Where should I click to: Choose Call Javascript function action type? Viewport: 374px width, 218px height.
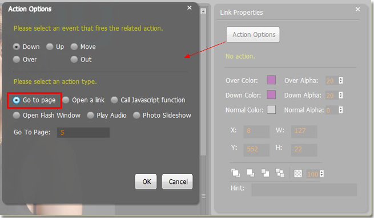point(114,100)
